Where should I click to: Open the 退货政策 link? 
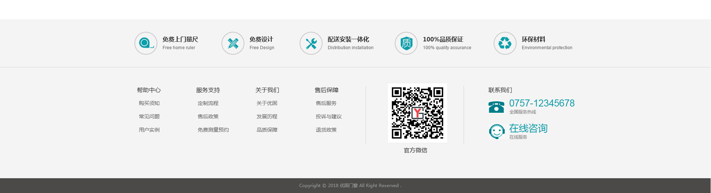(x=326, y=130)
